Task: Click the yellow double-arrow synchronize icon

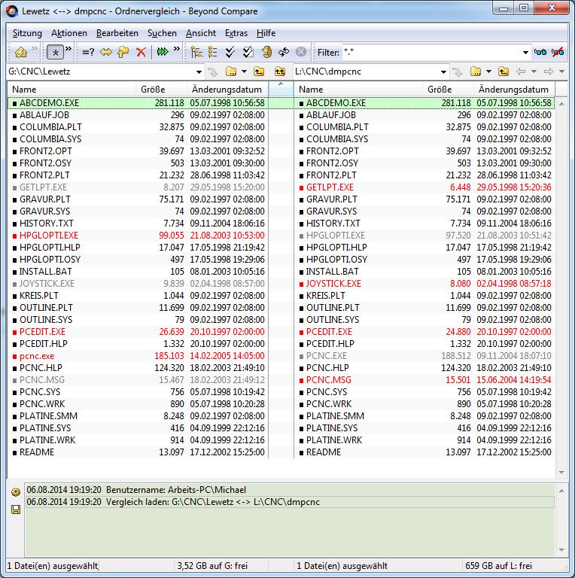Action: coord(106,52)
